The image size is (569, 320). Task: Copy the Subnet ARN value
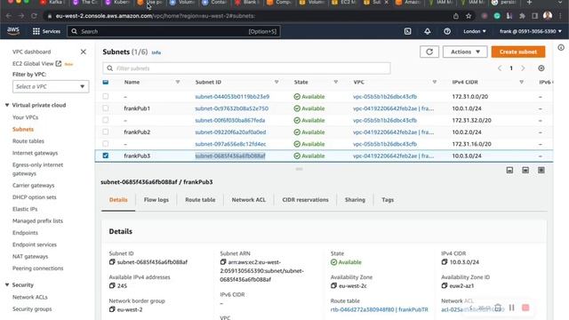click(x=223, y=262)
